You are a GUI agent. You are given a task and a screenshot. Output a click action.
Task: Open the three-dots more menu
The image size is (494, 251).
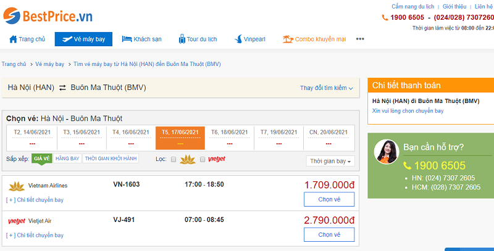[x=360, y=39]
